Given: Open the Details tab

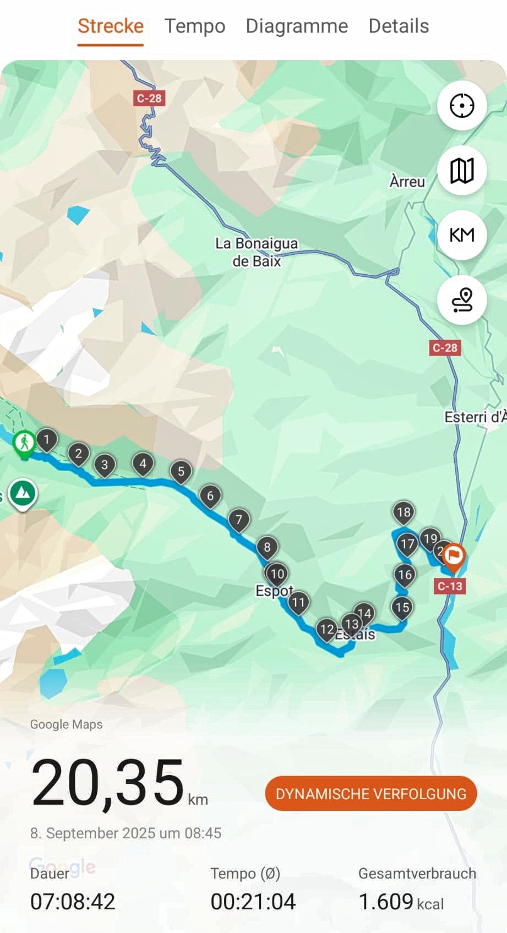Looking at the screenshot, I should [399, 26].
